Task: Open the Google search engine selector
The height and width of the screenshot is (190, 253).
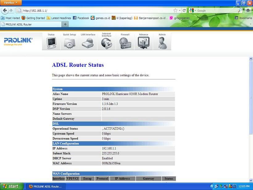Action: pos(193,11)
